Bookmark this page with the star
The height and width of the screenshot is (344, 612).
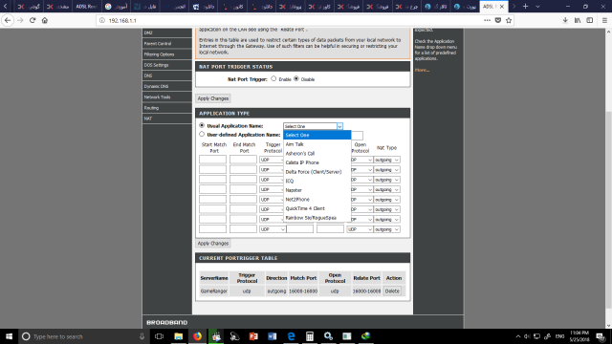pyautogui.click(x=509, y=20)
